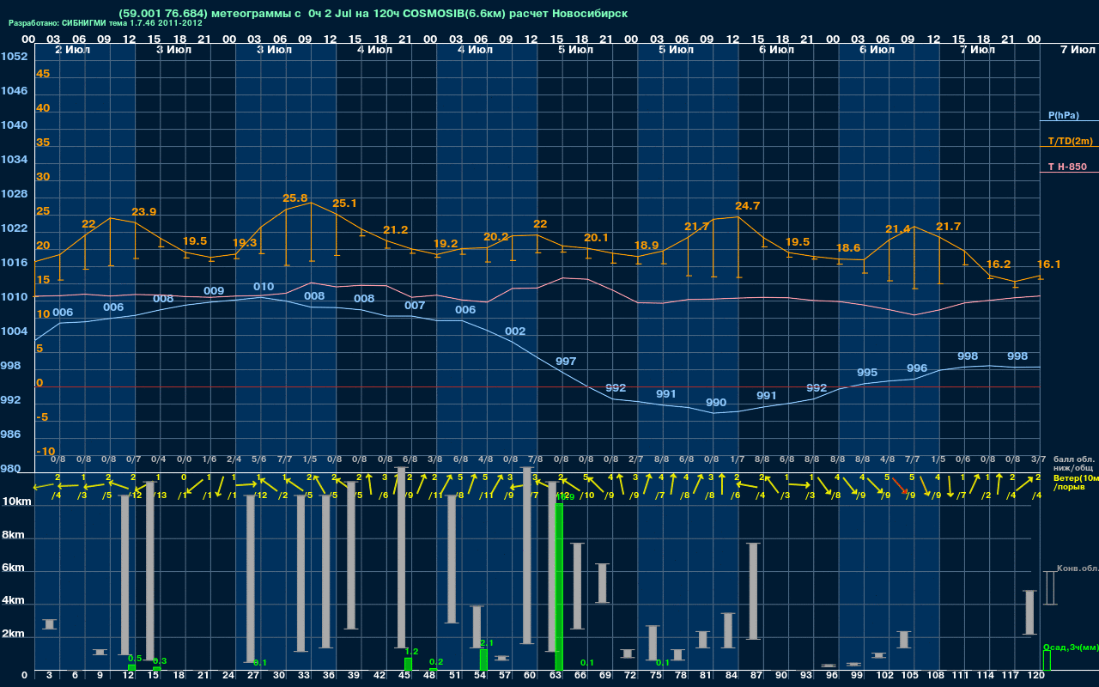The image size is (1099, 687).
Task: Click the '2 Июл' date label
Action: click(x=71, y=50)
